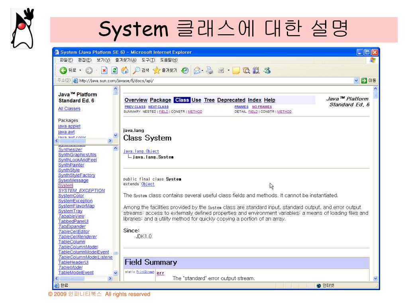Open the Index navigation link
408x306 pixels.
[x=255, y=100]
